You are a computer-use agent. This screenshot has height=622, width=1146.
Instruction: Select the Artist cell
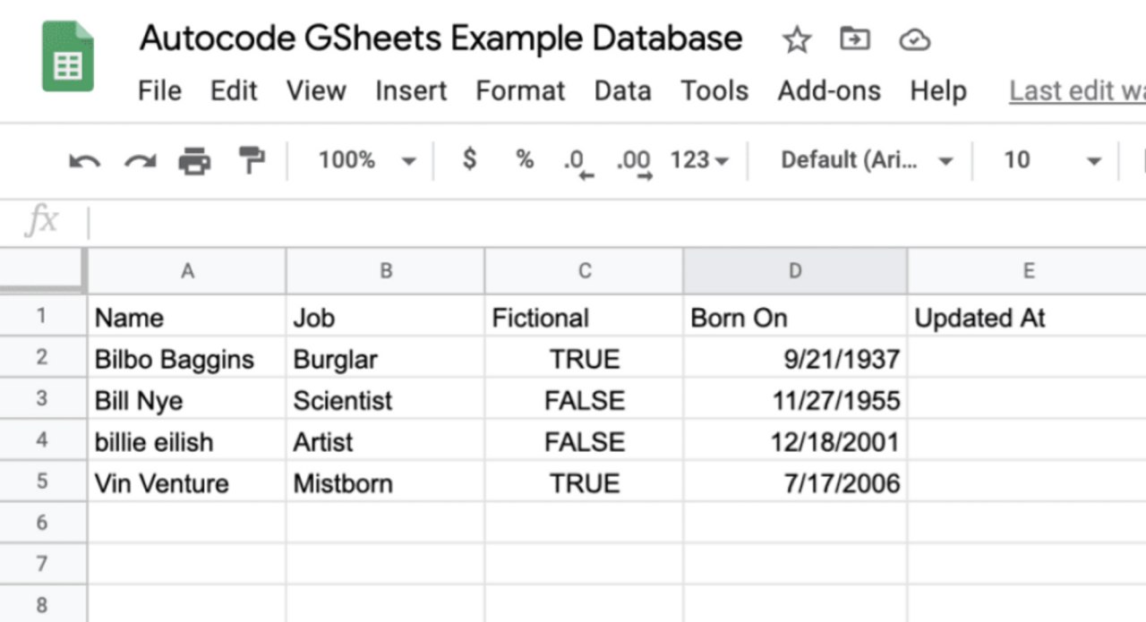coord(386,440)
